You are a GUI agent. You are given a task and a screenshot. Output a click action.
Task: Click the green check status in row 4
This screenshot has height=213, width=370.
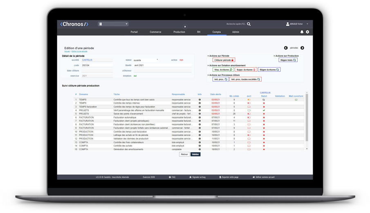264,111
